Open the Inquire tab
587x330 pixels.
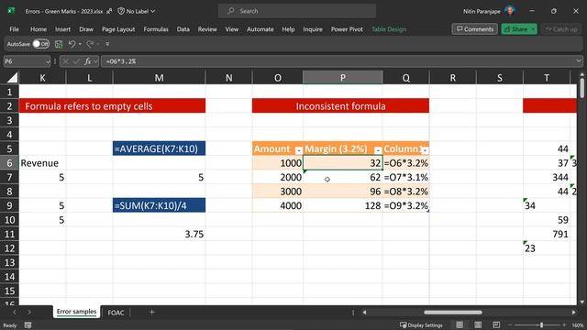[x=313, y=29]
